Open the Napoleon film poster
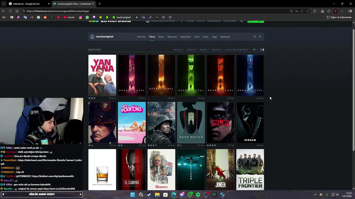The image size is (355, 199). point(102,122)
